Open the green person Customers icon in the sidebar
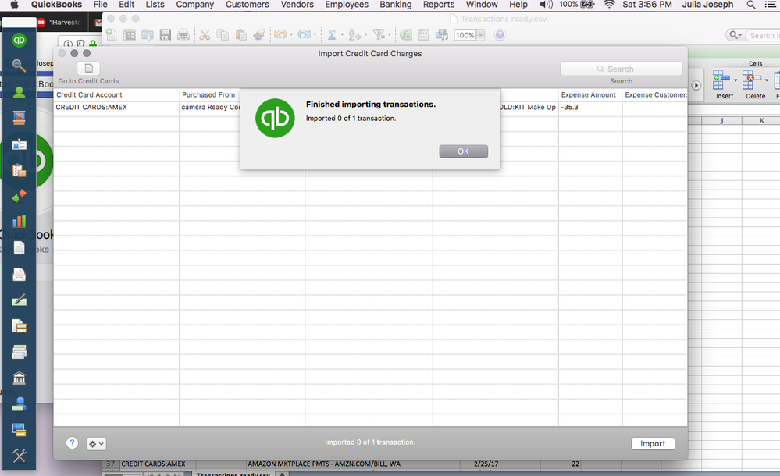Image resolution: width=780 pixels, height=476 pixels. (x=19, y=92)
